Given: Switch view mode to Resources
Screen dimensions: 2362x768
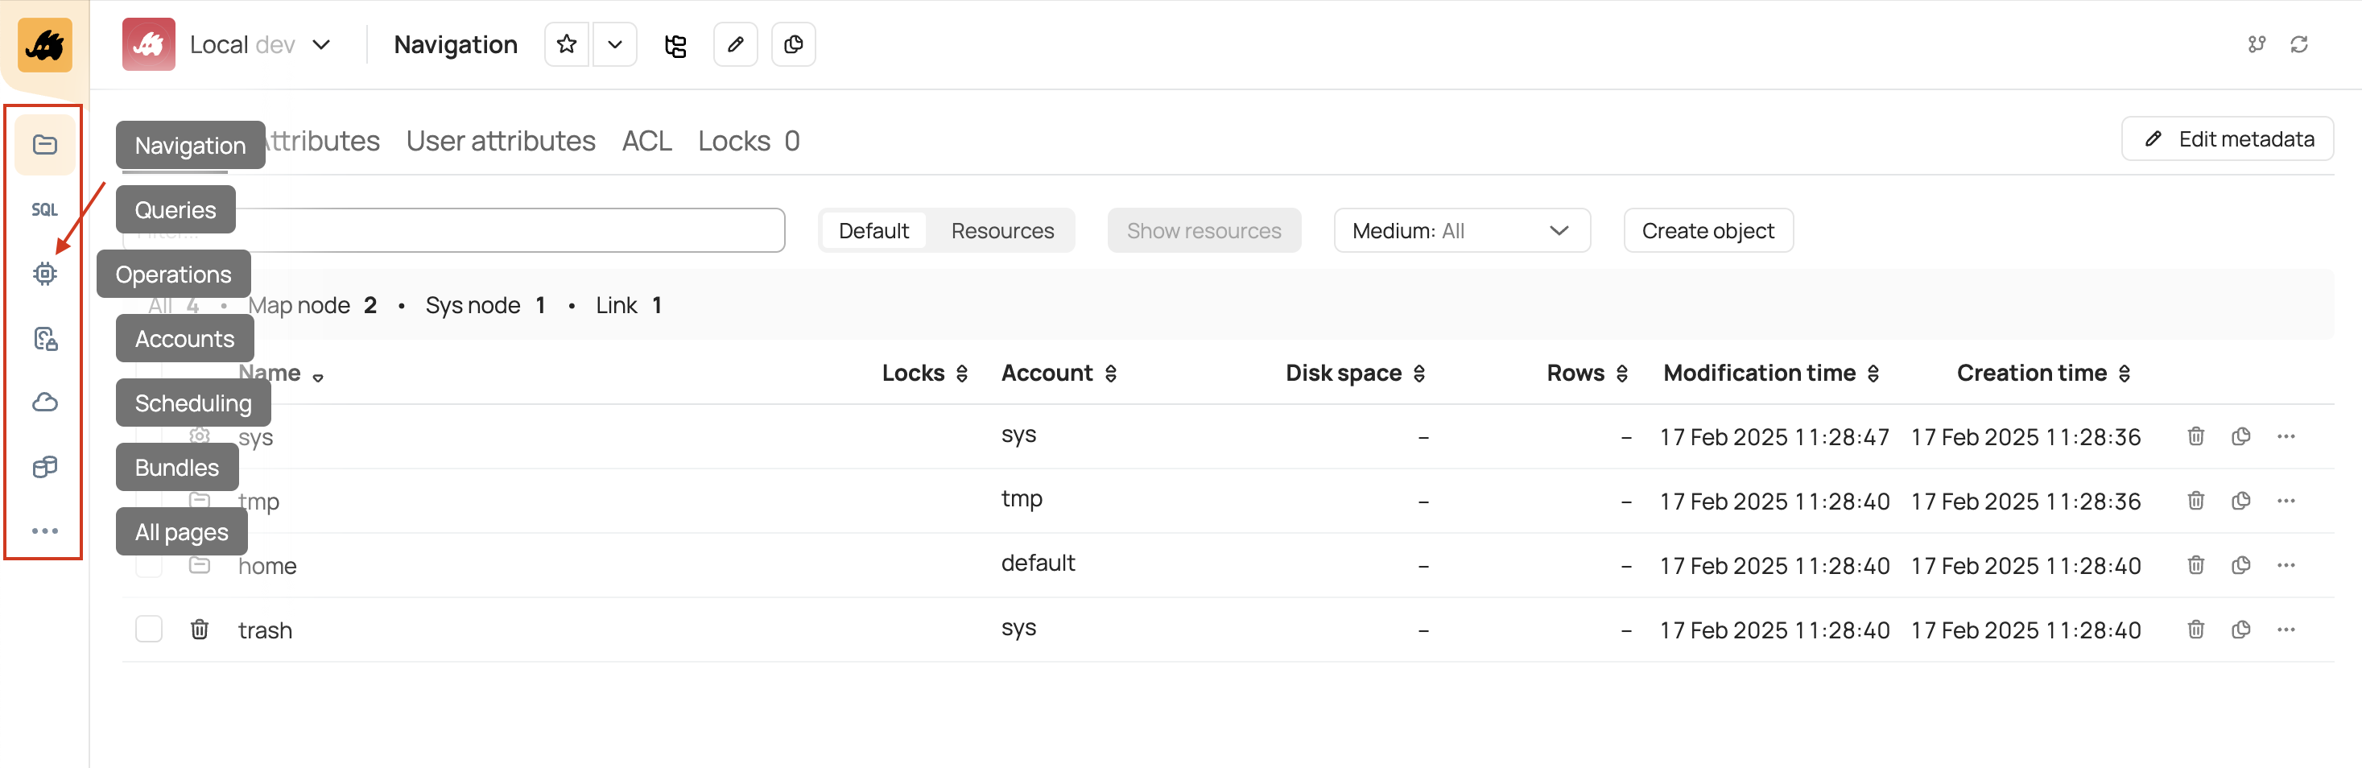Looking at the screenshot, I should tap(1001, 230).
